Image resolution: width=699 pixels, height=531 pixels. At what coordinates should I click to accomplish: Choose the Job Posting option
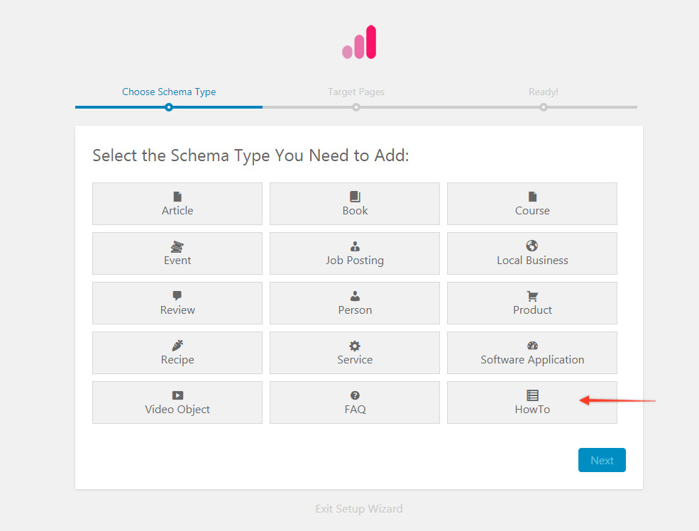pyautogui.click(x=355, y=254)
